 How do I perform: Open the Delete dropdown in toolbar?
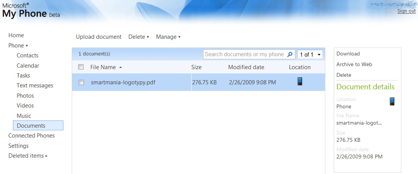(x=139, y=37)
